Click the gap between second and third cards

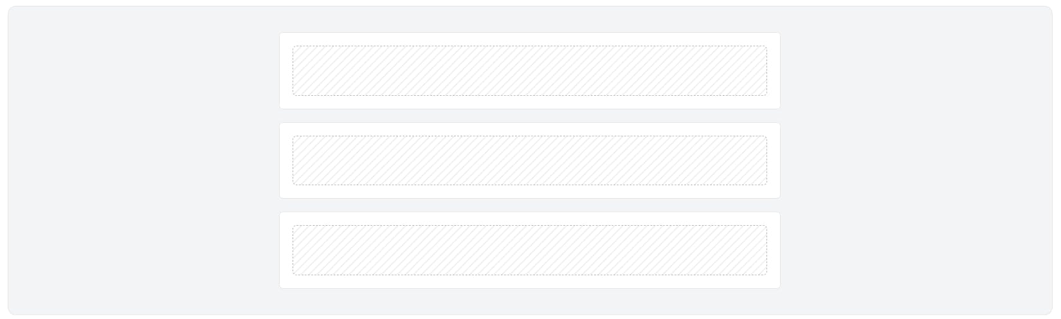pos(529,205)
